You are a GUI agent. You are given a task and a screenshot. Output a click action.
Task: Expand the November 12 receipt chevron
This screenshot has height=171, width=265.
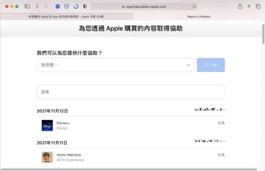pos(224,110)
